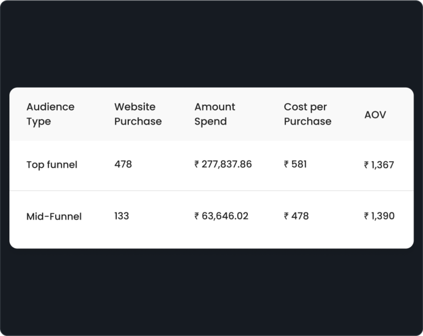Click the ₹ 478 cost per purchase cell
Screen dimensions: 423x336
pyautogui.click(x=296, y=216)
